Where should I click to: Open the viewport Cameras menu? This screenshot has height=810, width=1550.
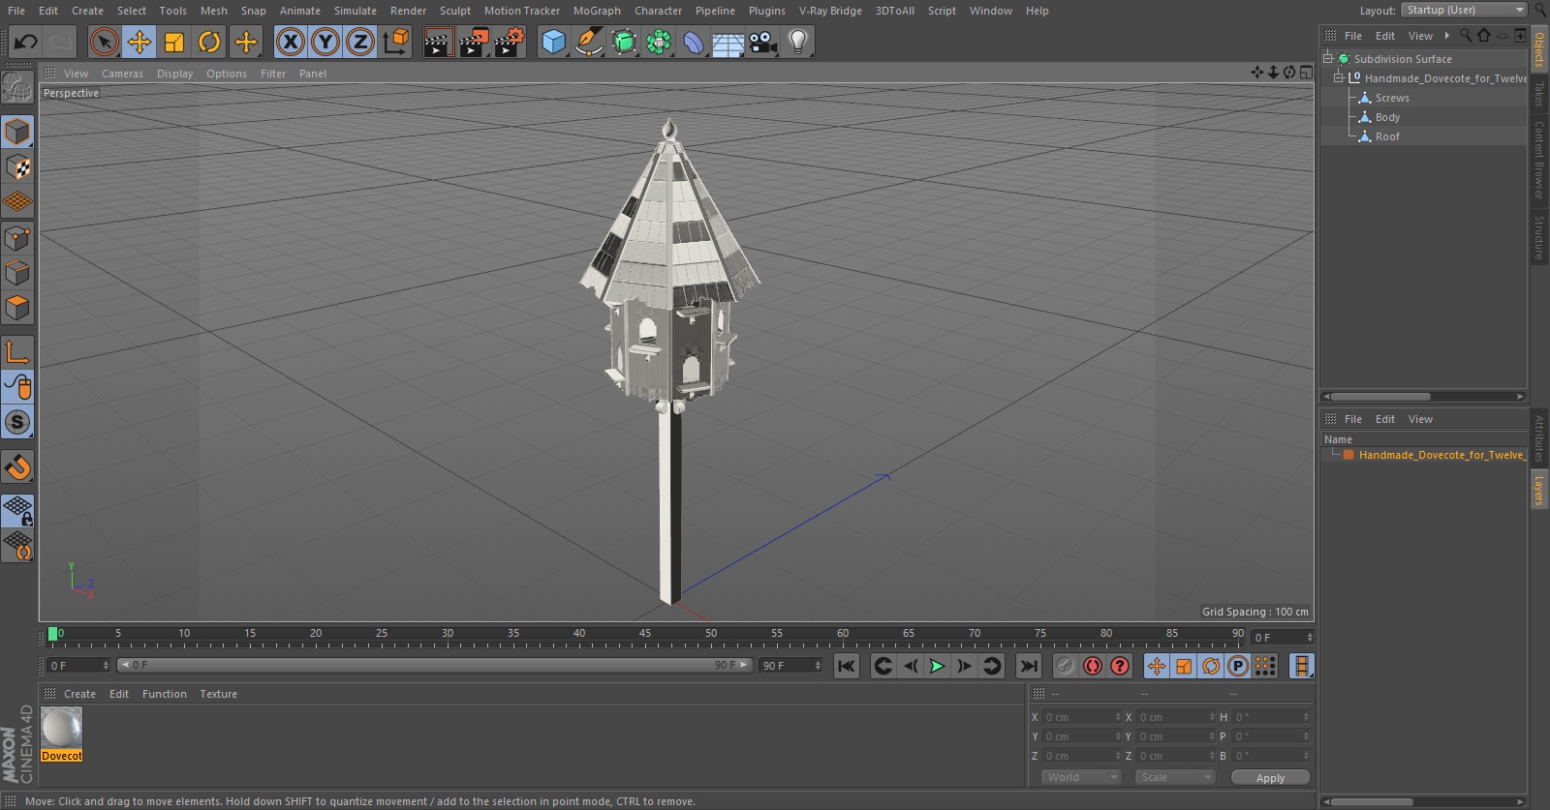(x=122, y=74)
